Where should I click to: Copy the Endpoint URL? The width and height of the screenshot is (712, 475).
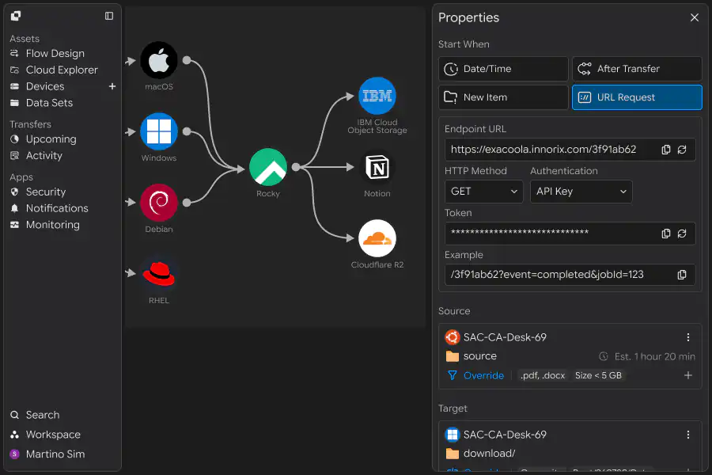point(665,150)
